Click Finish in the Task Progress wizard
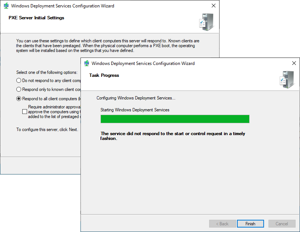This screenshot has width=300, height=232. [x=250, y=223]
